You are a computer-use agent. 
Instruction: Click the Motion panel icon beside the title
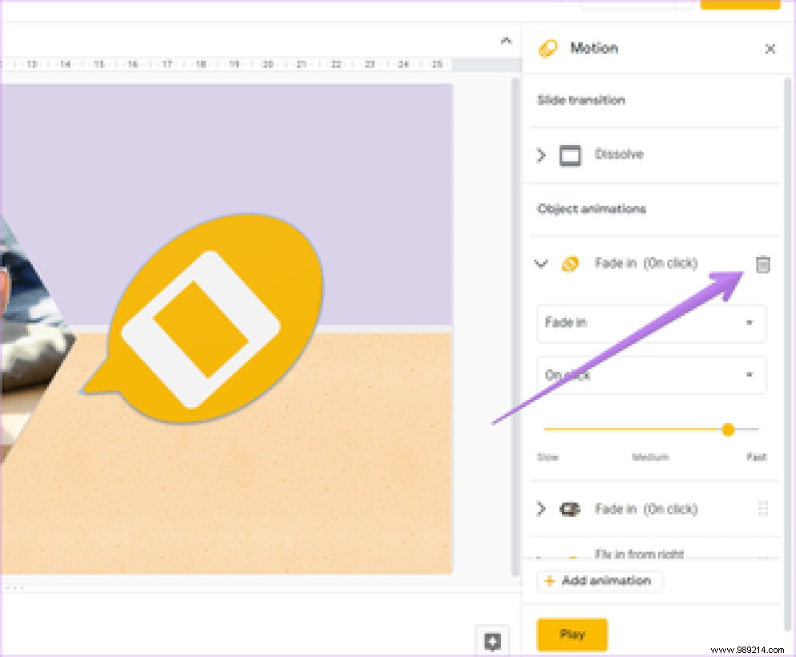pos(549,47)
